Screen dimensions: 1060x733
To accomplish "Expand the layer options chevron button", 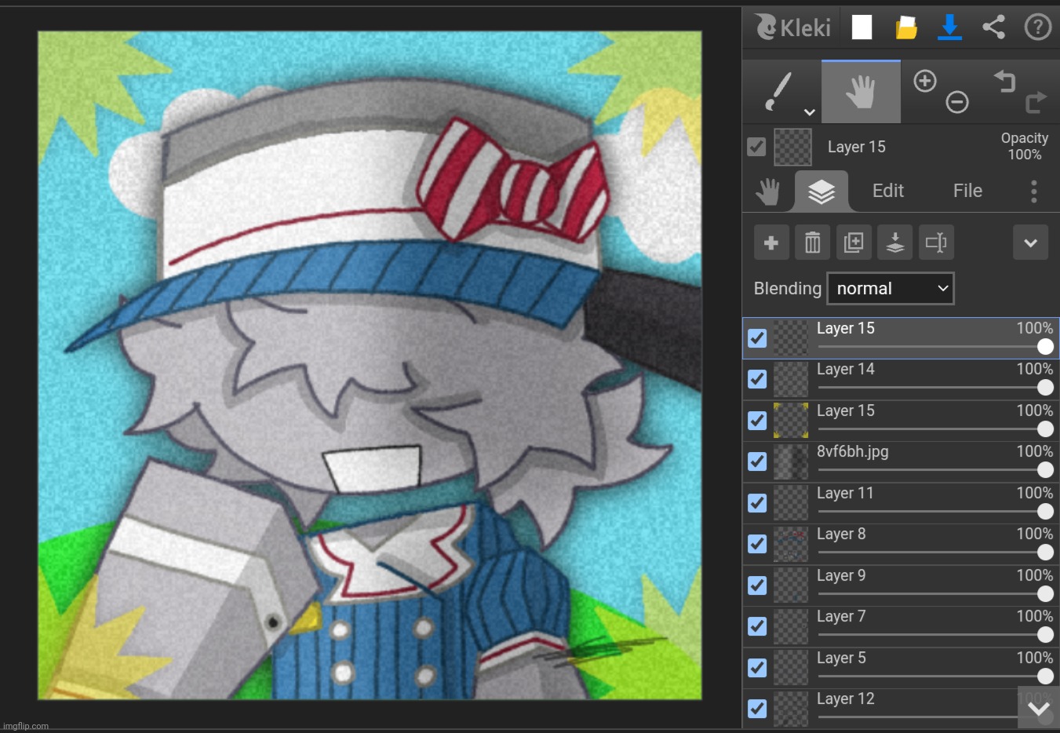I will (x=1030, y=243).
